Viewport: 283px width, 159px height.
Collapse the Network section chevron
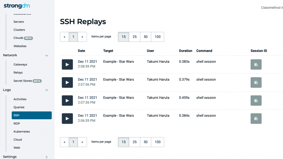click(47, 55)
